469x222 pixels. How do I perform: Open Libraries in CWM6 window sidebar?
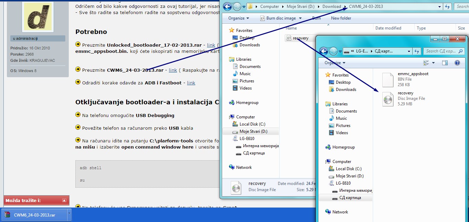(243, 59)
